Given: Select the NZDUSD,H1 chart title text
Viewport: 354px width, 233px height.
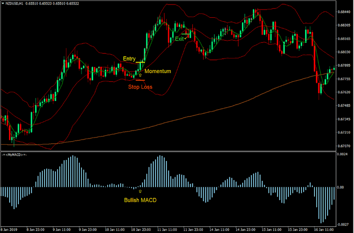Looking at the screenshot, I should point(14,4).
